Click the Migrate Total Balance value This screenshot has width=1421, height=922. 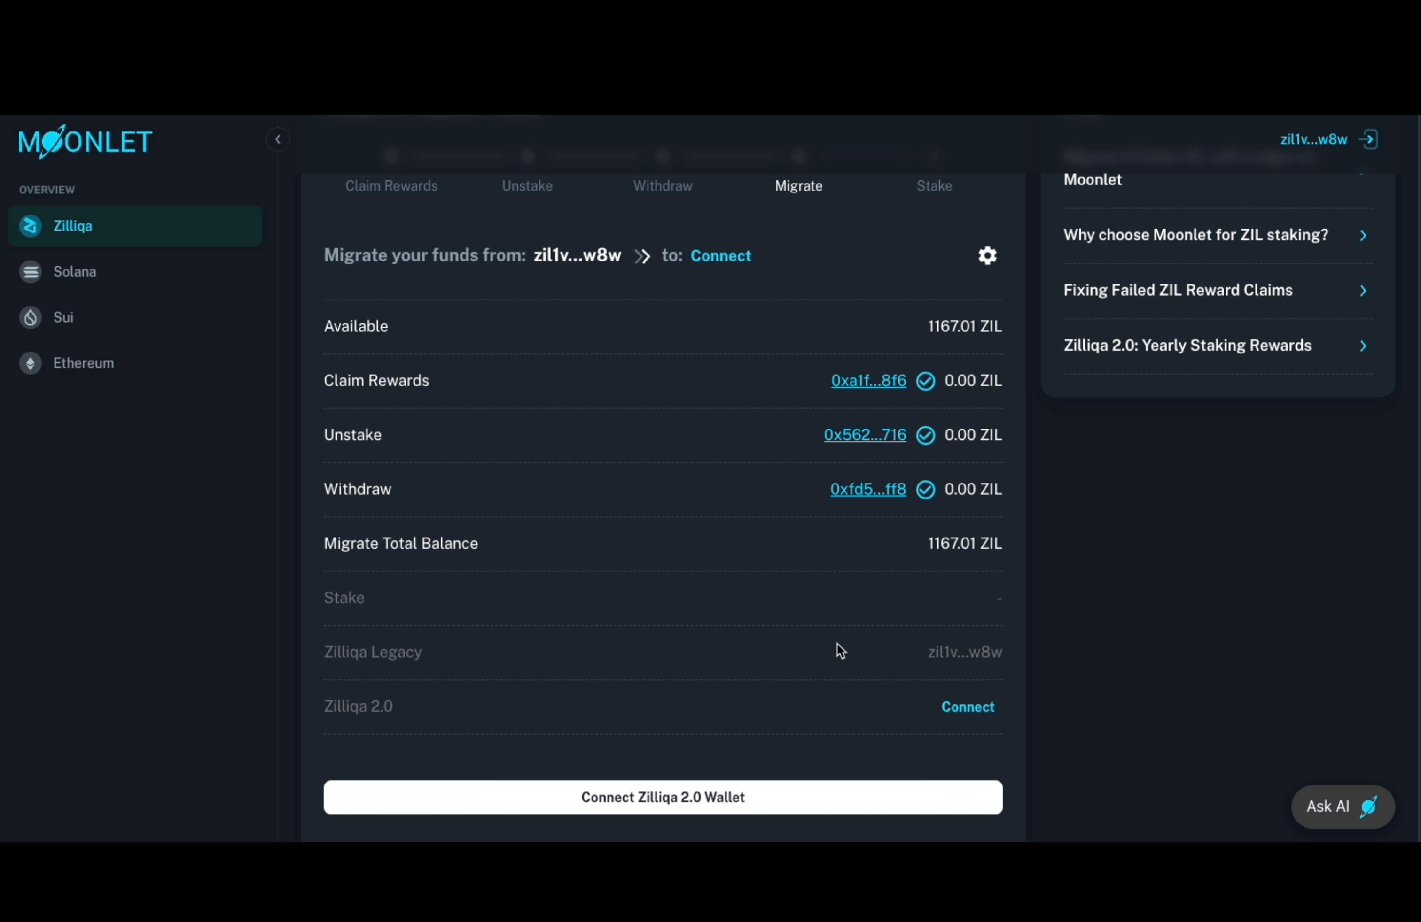(965, 543)
